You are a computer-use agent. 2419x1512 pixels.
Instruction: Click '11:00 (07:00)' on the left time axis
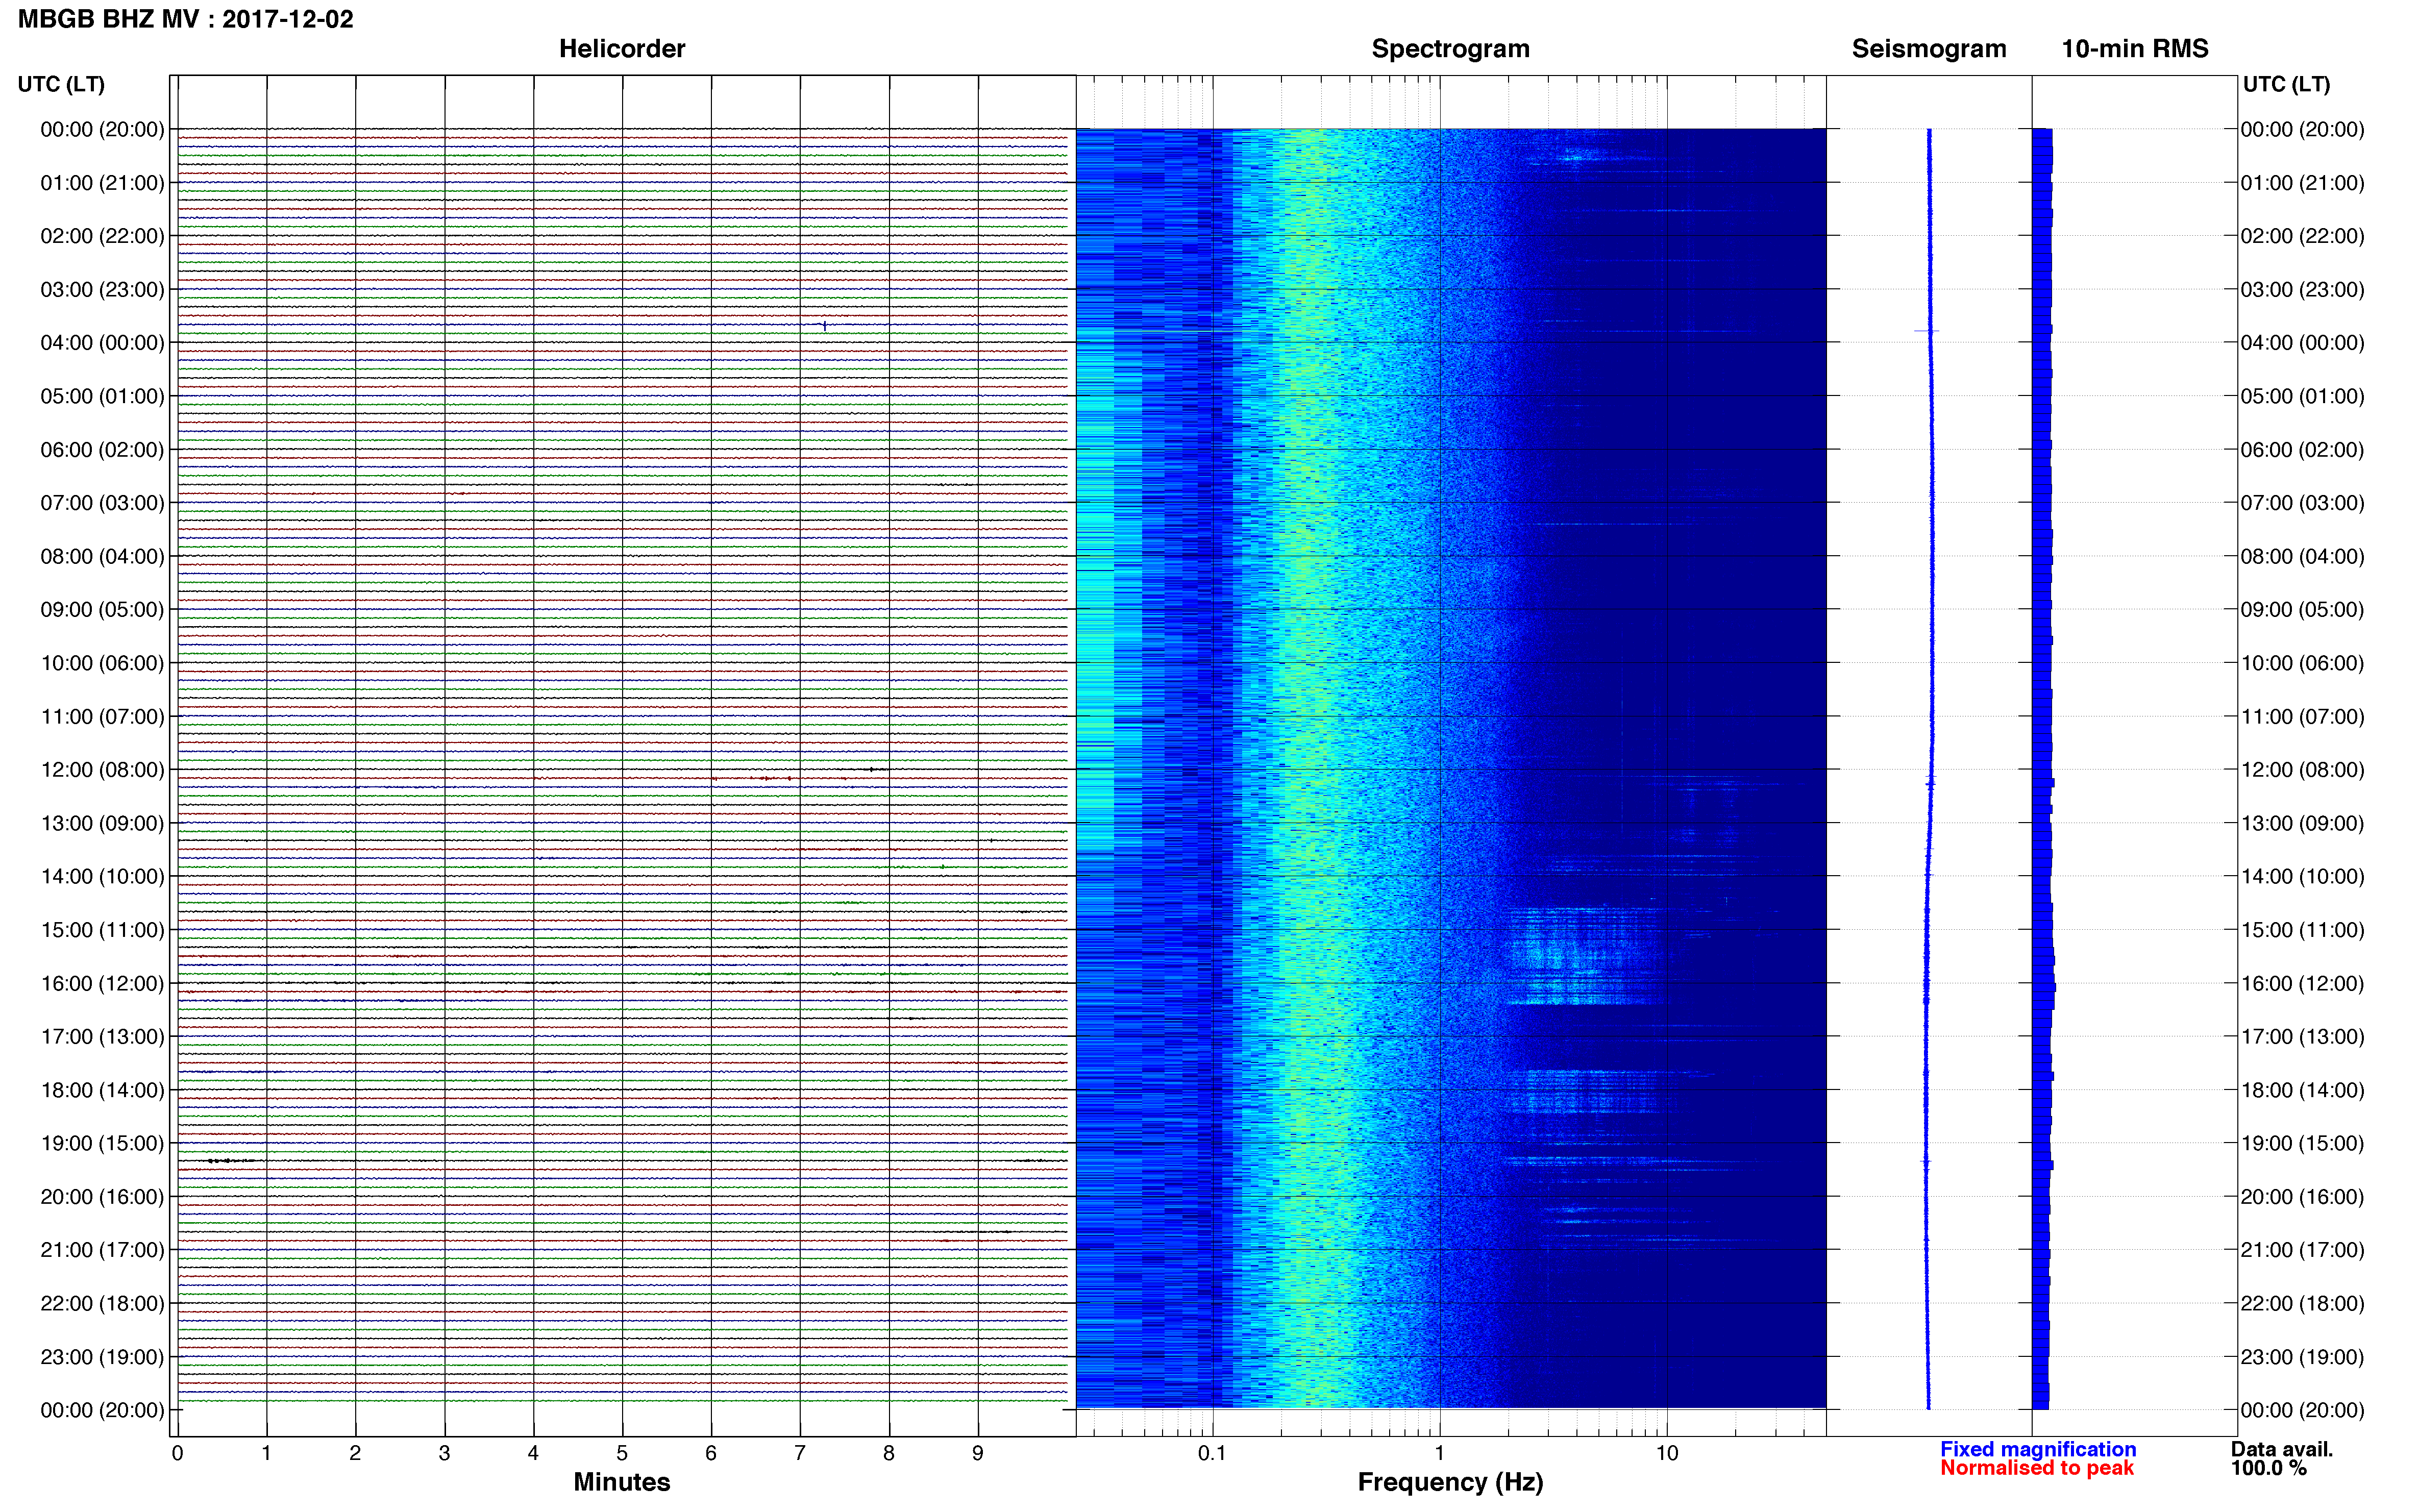point(102,716)
